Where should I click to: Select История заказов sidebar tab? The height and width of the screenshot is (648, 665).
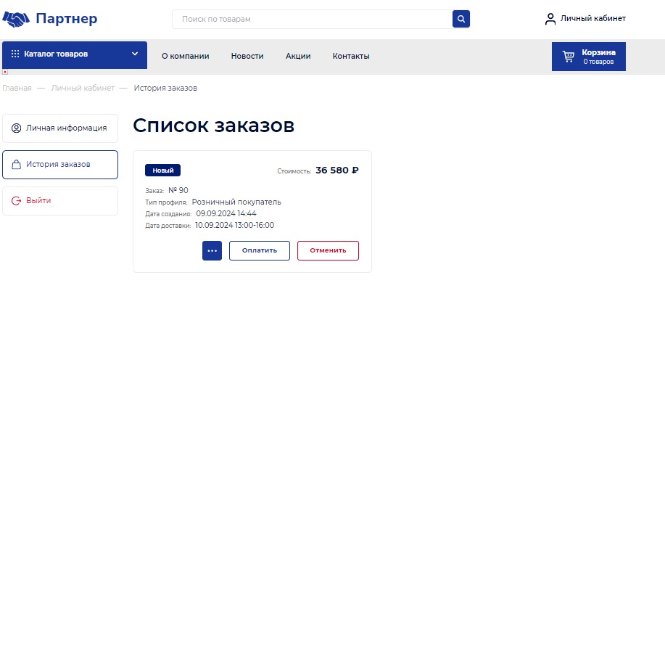coord(60,165)
